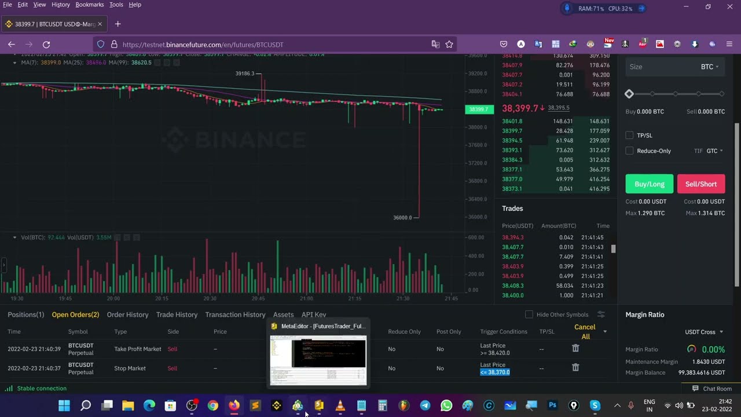Open the site shield security icon
This screenshot has width=741, height=417.
100,44
